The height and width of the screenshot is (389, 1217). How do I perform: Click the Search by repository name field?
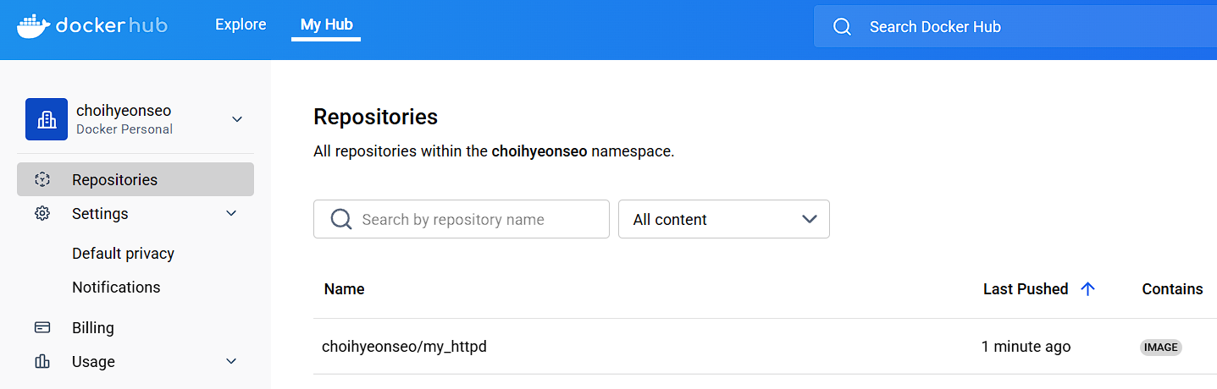pos(462,219)
